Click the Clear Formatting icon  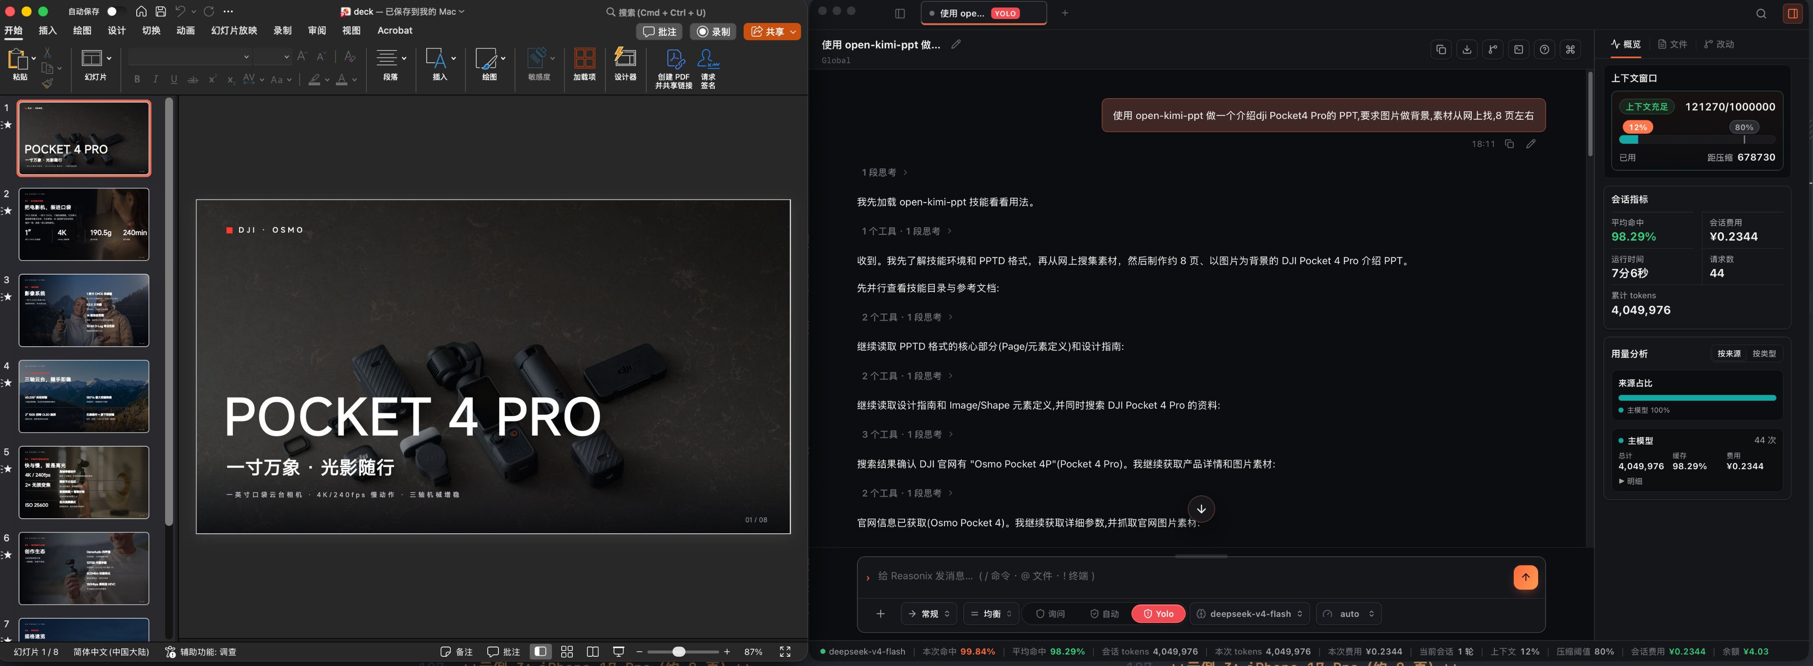[x=350, y=56]
